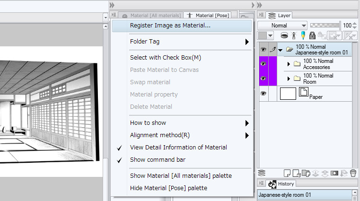Image resolution: width=360 pixels, height=201 pixels.
Task: Select the Layer tab
Action: pos(279,15)
